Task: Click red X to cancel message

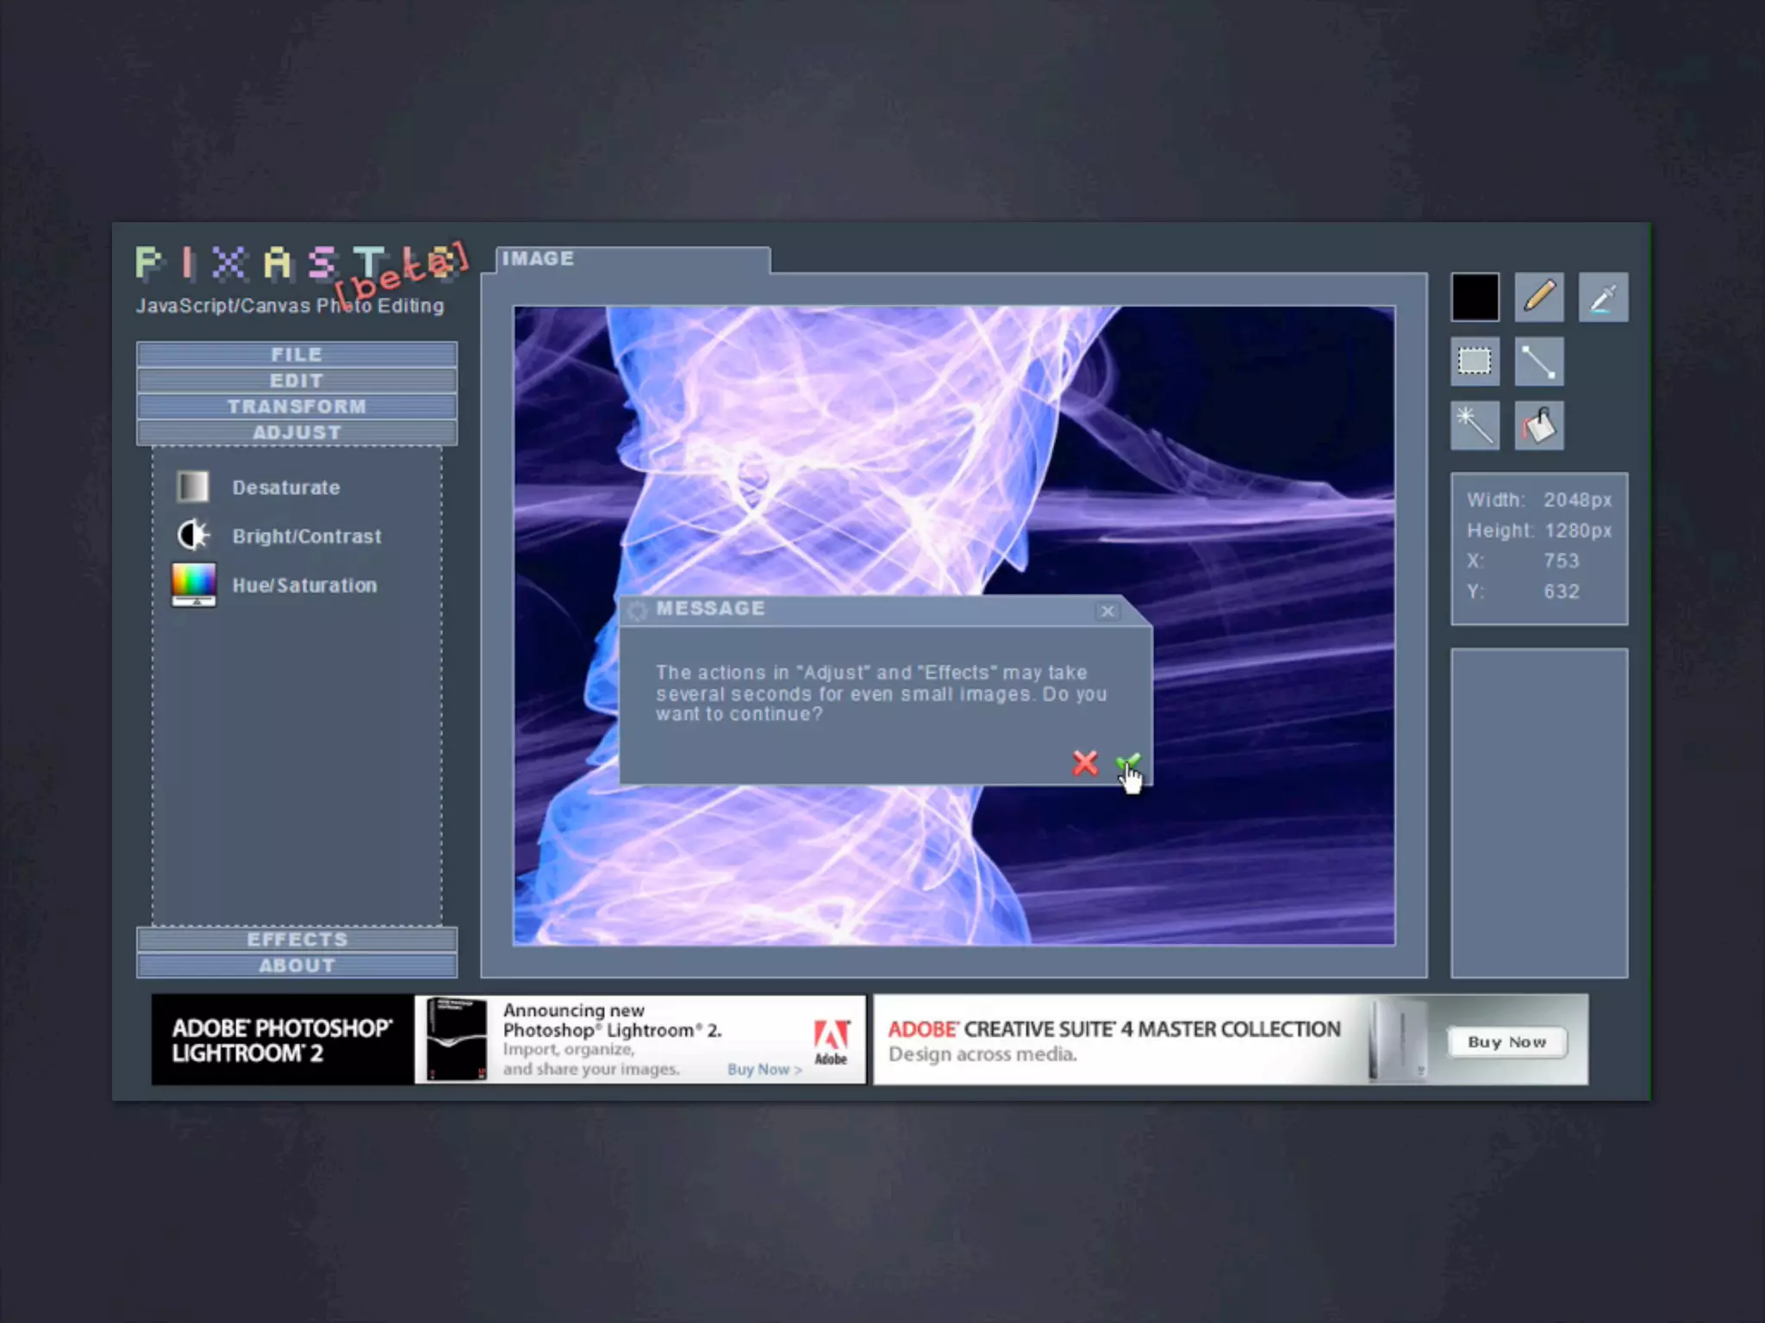Action: pos(1085,763)
